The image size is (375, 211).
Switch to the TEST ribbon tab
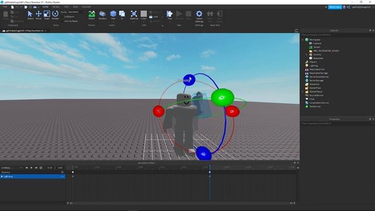66,7
